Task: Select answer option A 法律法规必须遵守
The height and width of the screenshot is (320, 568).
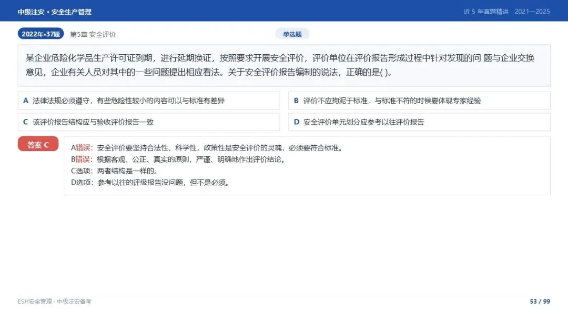Action: (149, 101)
